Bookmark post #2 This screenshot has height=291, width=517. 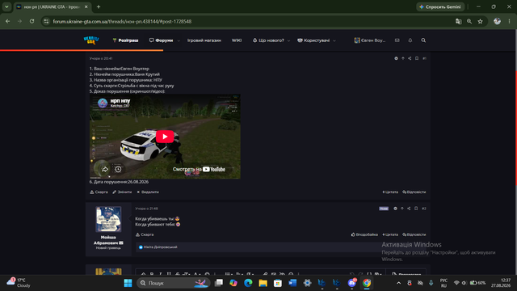pos(416,209)
